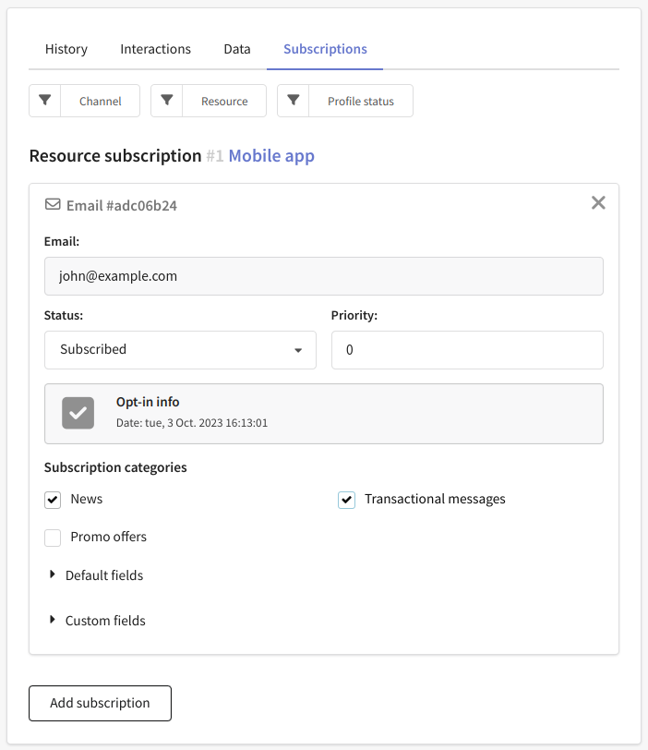Click the funnel icon beside Resource filter
This screenshot has width=648, height=750.
(167, 101)
